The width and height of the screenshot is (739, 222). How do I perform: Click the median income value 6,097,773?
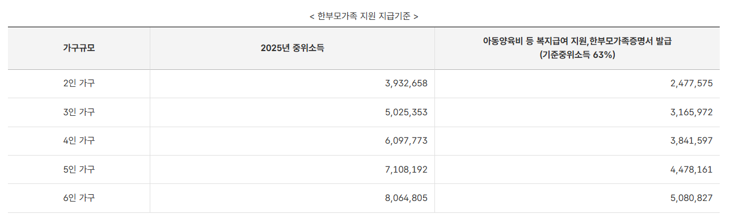coord(406,141)
